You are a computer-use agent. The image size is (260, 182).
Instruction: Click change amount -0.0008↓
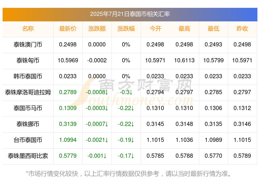(x=97, y=92)
